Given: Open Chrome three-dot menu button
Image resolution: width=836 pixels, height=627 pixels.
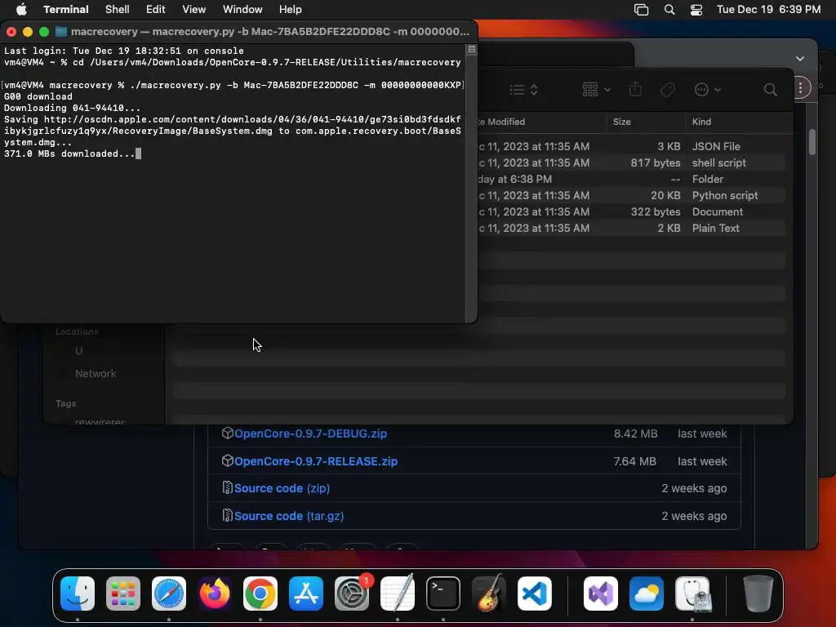Looking at the screenshot, I should (x=800, y=88).
